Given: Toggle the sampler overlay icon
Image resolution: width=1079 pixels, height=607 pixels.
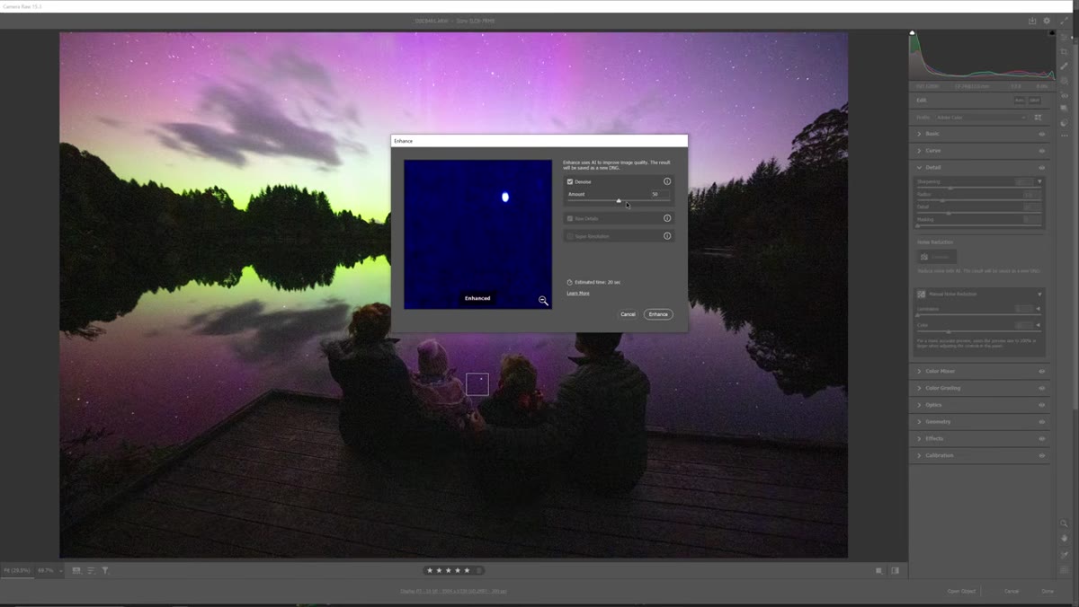Looking at the screenshot, I should (1064, 555).
